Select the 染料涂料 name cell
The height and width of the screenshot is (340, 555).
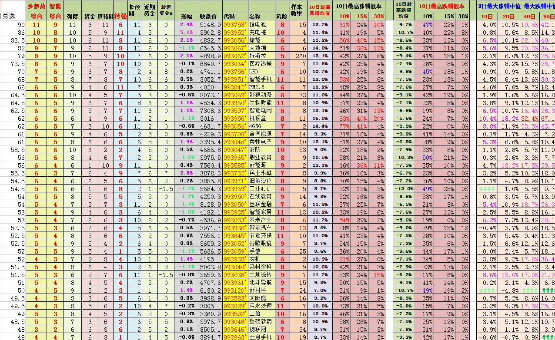(262, 267)
